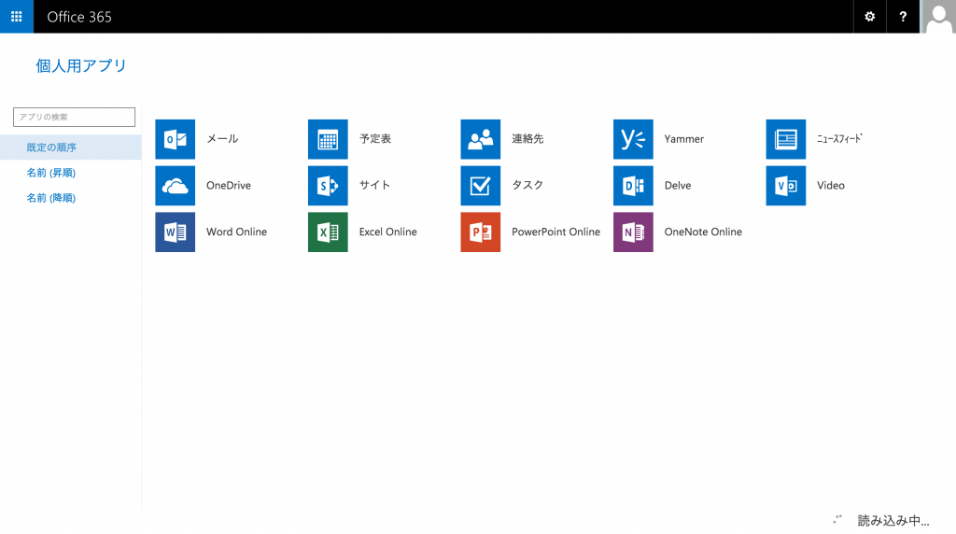
Task: Click the OneNote Online text label
Action: (703, 232)
